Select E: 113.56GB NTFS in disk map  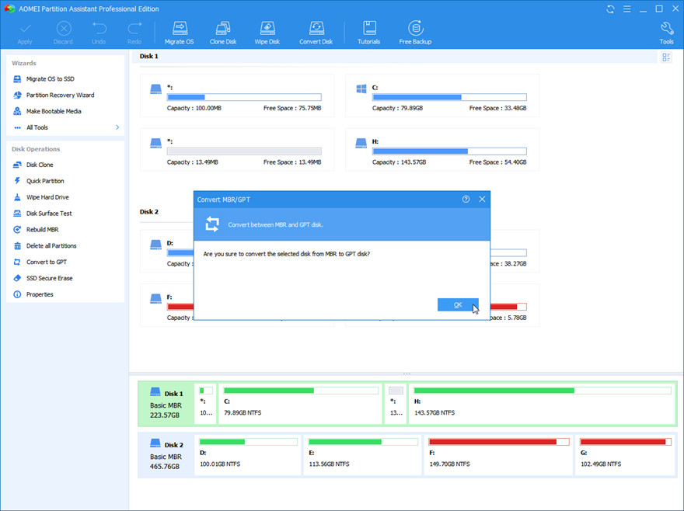click(x=362, y=455)
